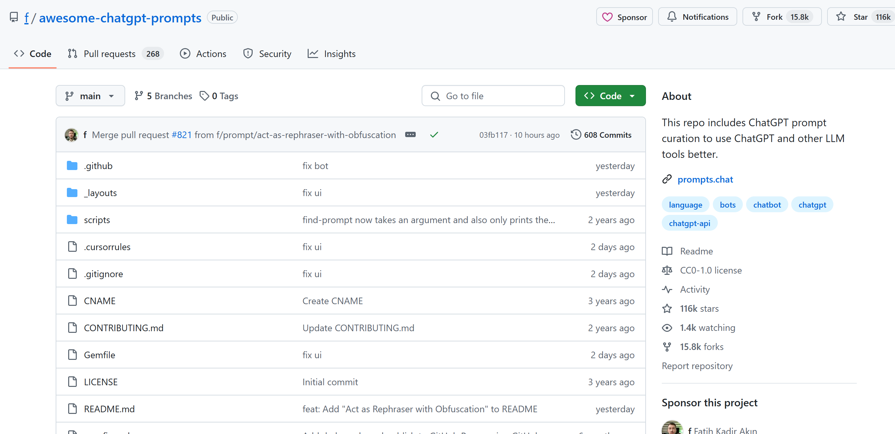
Task: Click the forks icon next to 15.8k forks
Action: coord(667,347)
